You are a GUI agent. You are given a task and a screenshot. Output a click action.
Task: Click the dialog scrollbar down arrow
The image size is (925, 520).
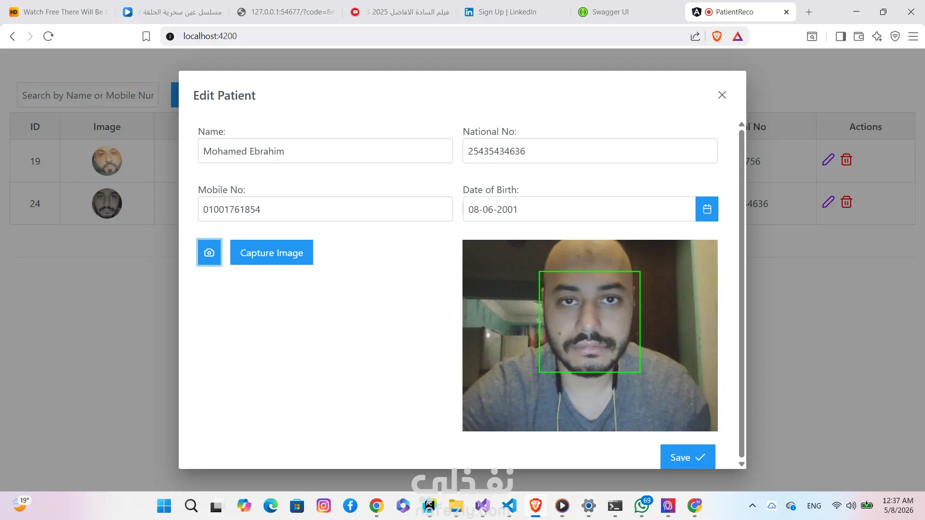[741, 464]
